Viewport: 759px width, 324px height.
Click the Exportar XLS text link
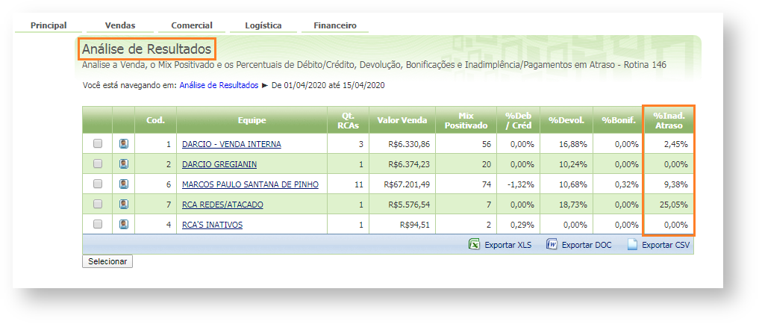[x=507, y=245]
